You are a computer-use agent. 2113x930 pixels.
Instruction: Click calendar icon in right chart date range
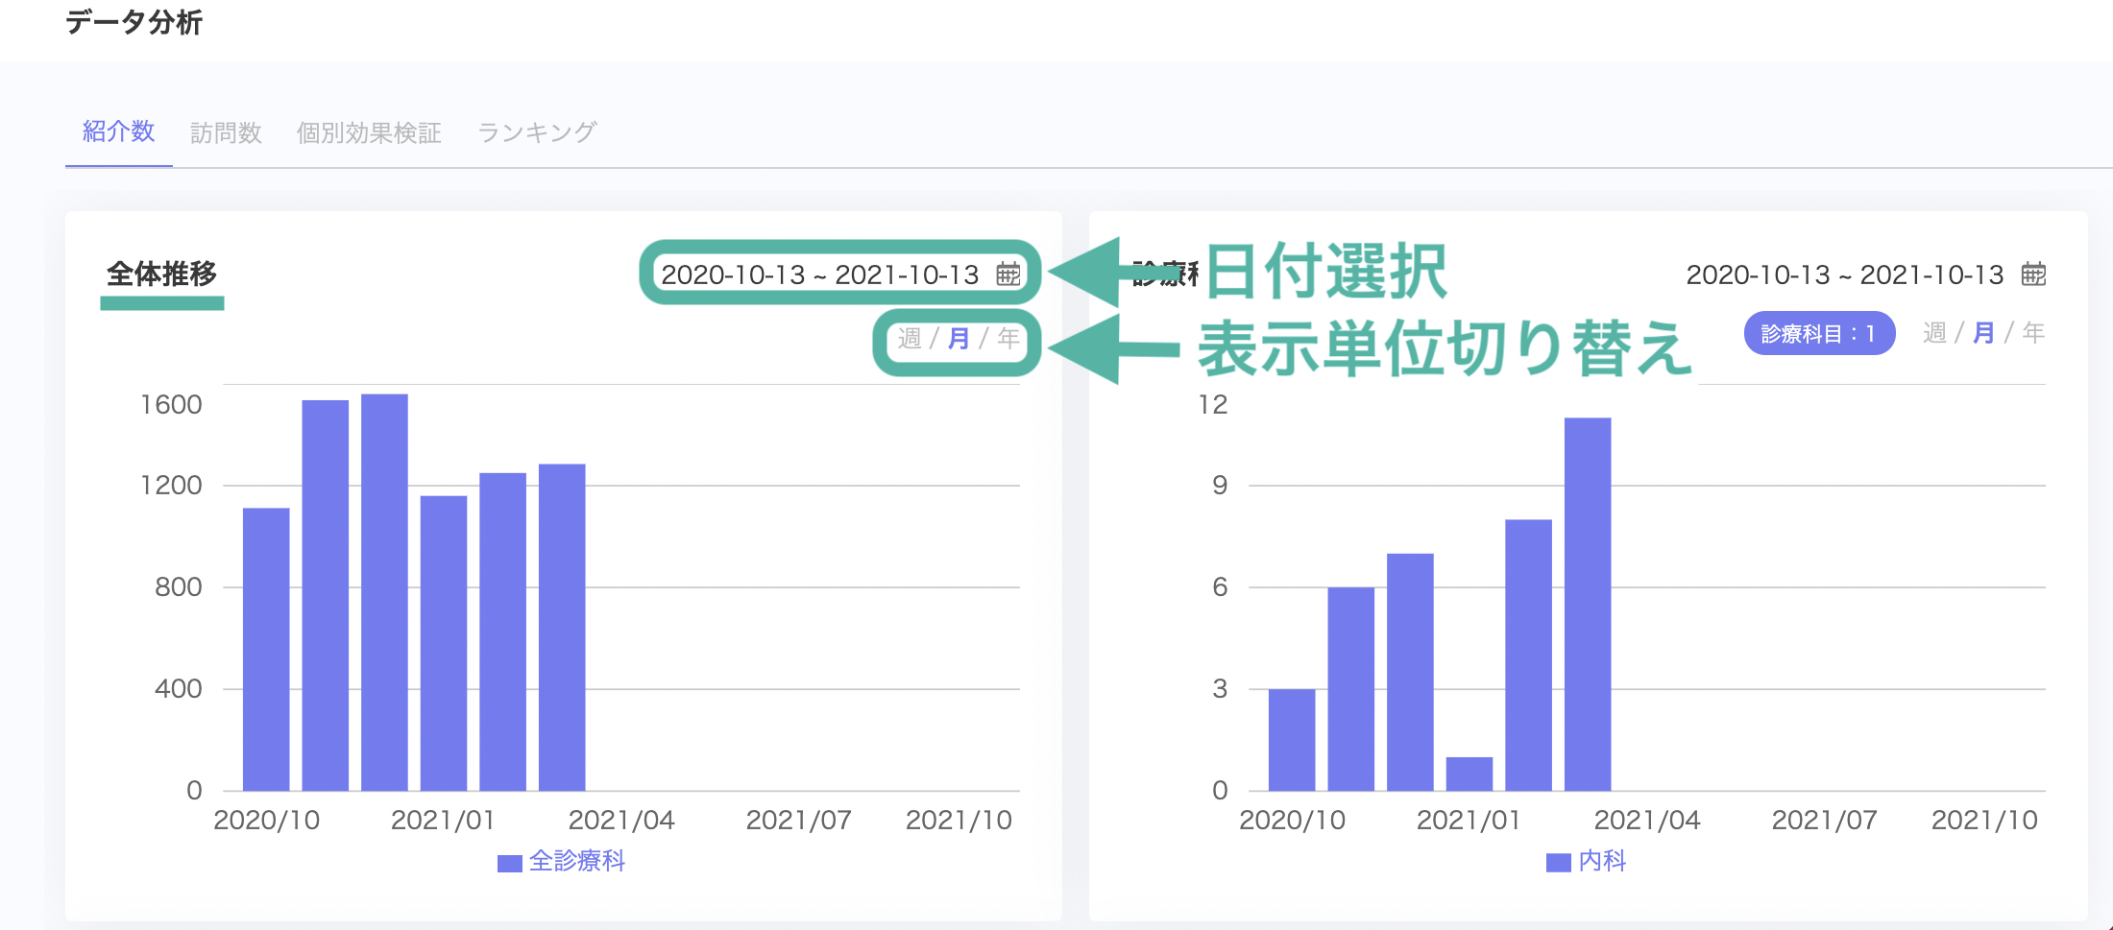pos(2033,274)
